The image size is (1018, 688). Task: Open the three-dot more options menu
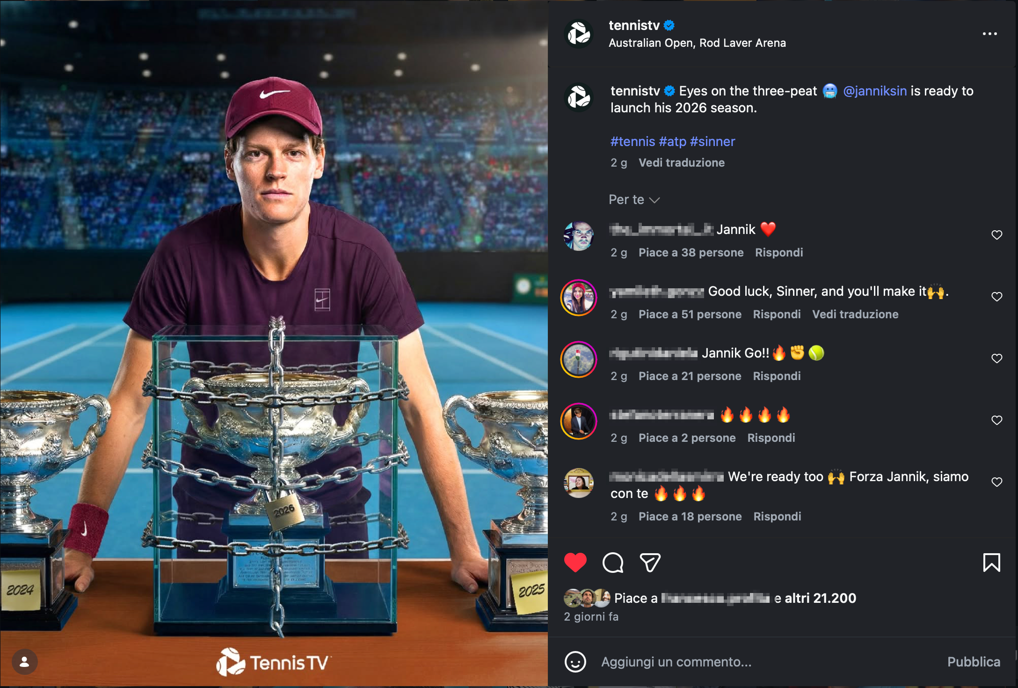989,34
